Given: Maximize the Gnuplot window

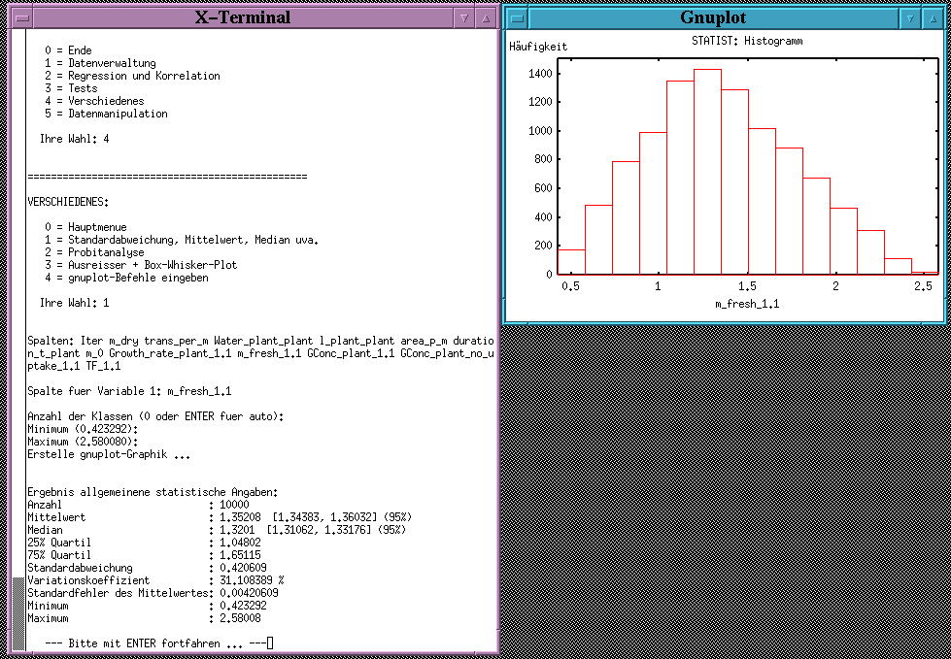Looking at the screenshot, I should (931, 17).
